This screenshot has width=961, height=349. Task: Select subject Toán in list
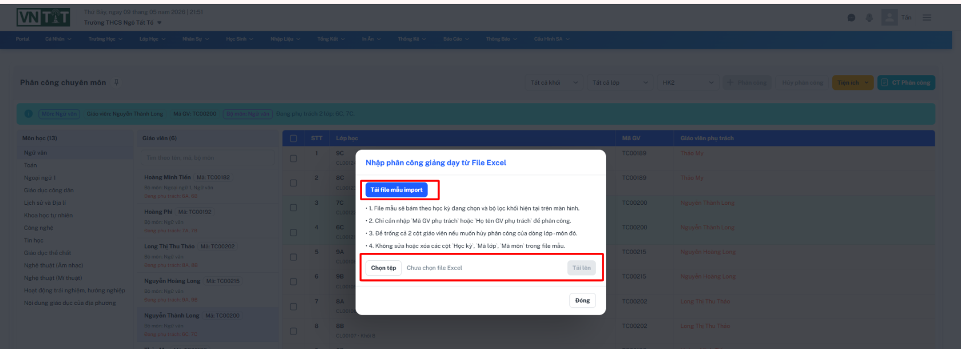76,165
